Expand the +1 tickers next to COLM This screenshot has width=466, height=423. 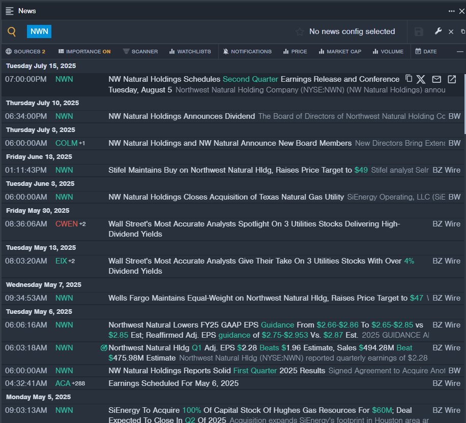82,143
